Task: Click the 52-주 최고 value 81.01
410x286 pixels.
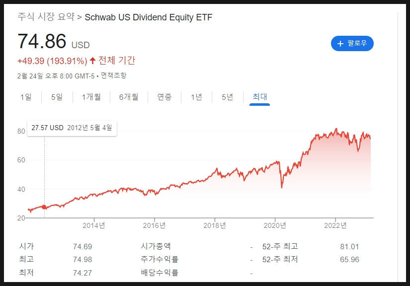Action: point(349,247)
